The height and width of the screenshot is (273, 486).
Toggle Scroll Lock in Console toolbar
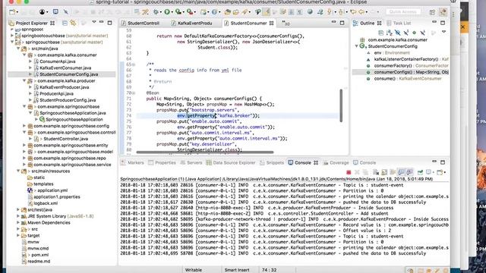(384, 172)
